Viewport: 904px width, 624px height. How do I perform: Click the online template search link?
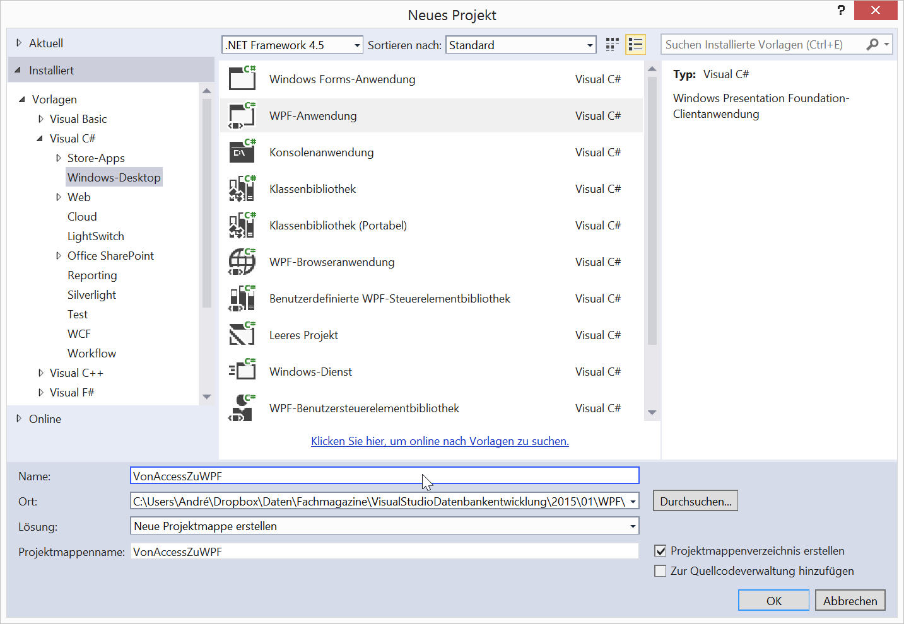tap(440, 441)
